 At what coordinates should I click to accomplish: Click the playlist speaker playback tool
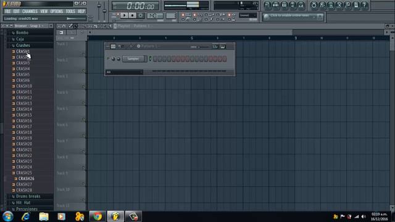point(110,26)
